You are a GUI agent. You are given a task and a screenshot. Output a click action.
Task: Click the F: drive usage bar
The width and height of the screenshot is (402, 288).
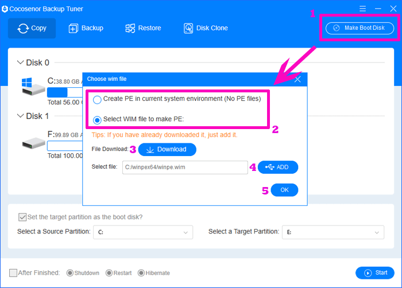tap(65, 146)
